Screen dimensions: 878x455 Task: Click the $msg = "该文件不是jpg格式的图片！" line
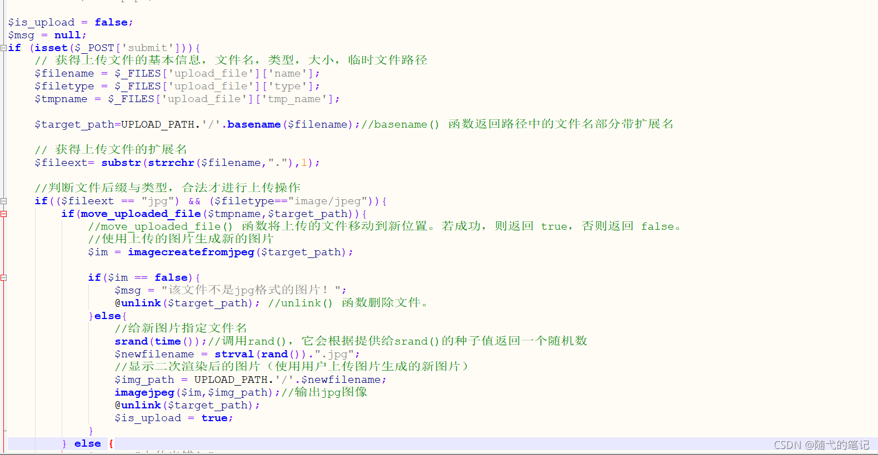(x=230, y=290)
